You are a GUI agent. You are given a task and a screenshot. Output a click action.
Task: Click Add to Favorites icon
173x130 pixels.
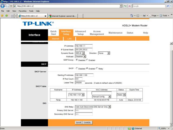[x=7, y=16]
